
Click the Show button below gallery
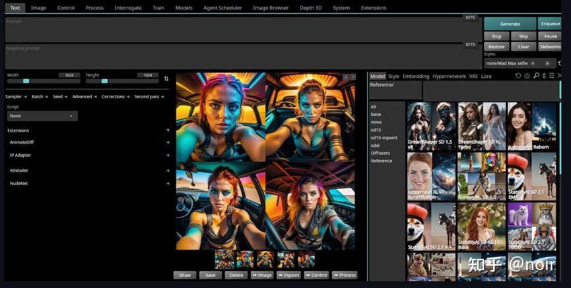(x=185, y=275)
